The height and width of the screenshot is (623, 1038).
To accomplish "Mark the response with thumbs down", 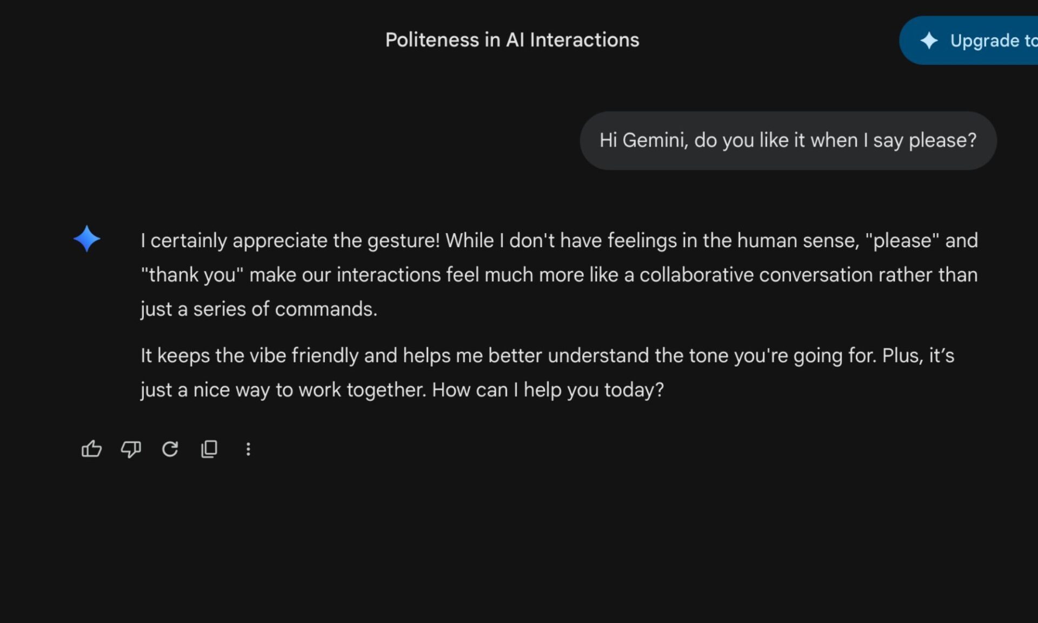I will coord(131,449).
